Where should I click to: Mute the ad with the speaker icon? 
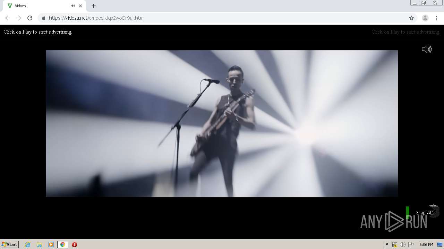(x=427, y=49)
